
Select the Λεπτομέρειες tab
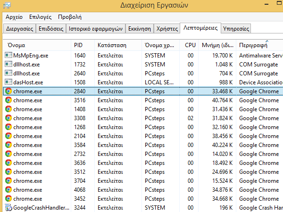coord(200,28)
